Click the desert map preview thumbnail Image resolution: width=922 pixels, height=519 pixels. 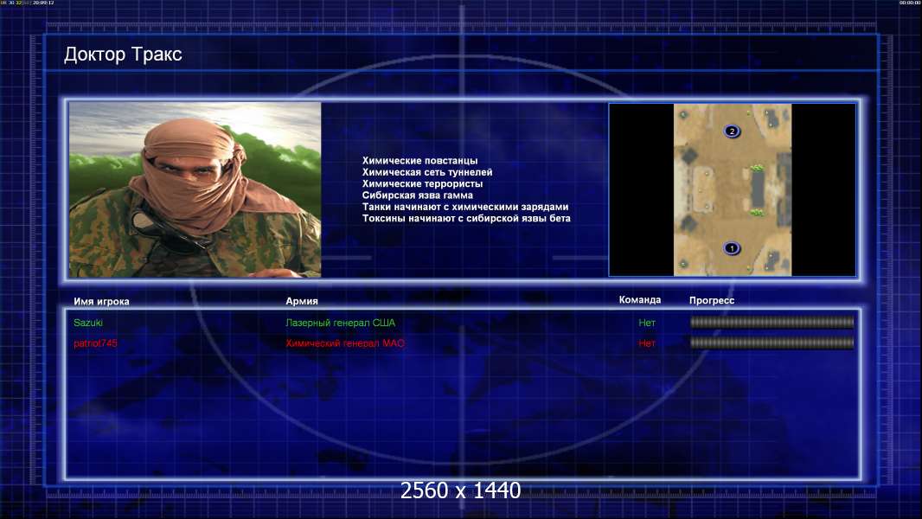(x=732, y=189)
